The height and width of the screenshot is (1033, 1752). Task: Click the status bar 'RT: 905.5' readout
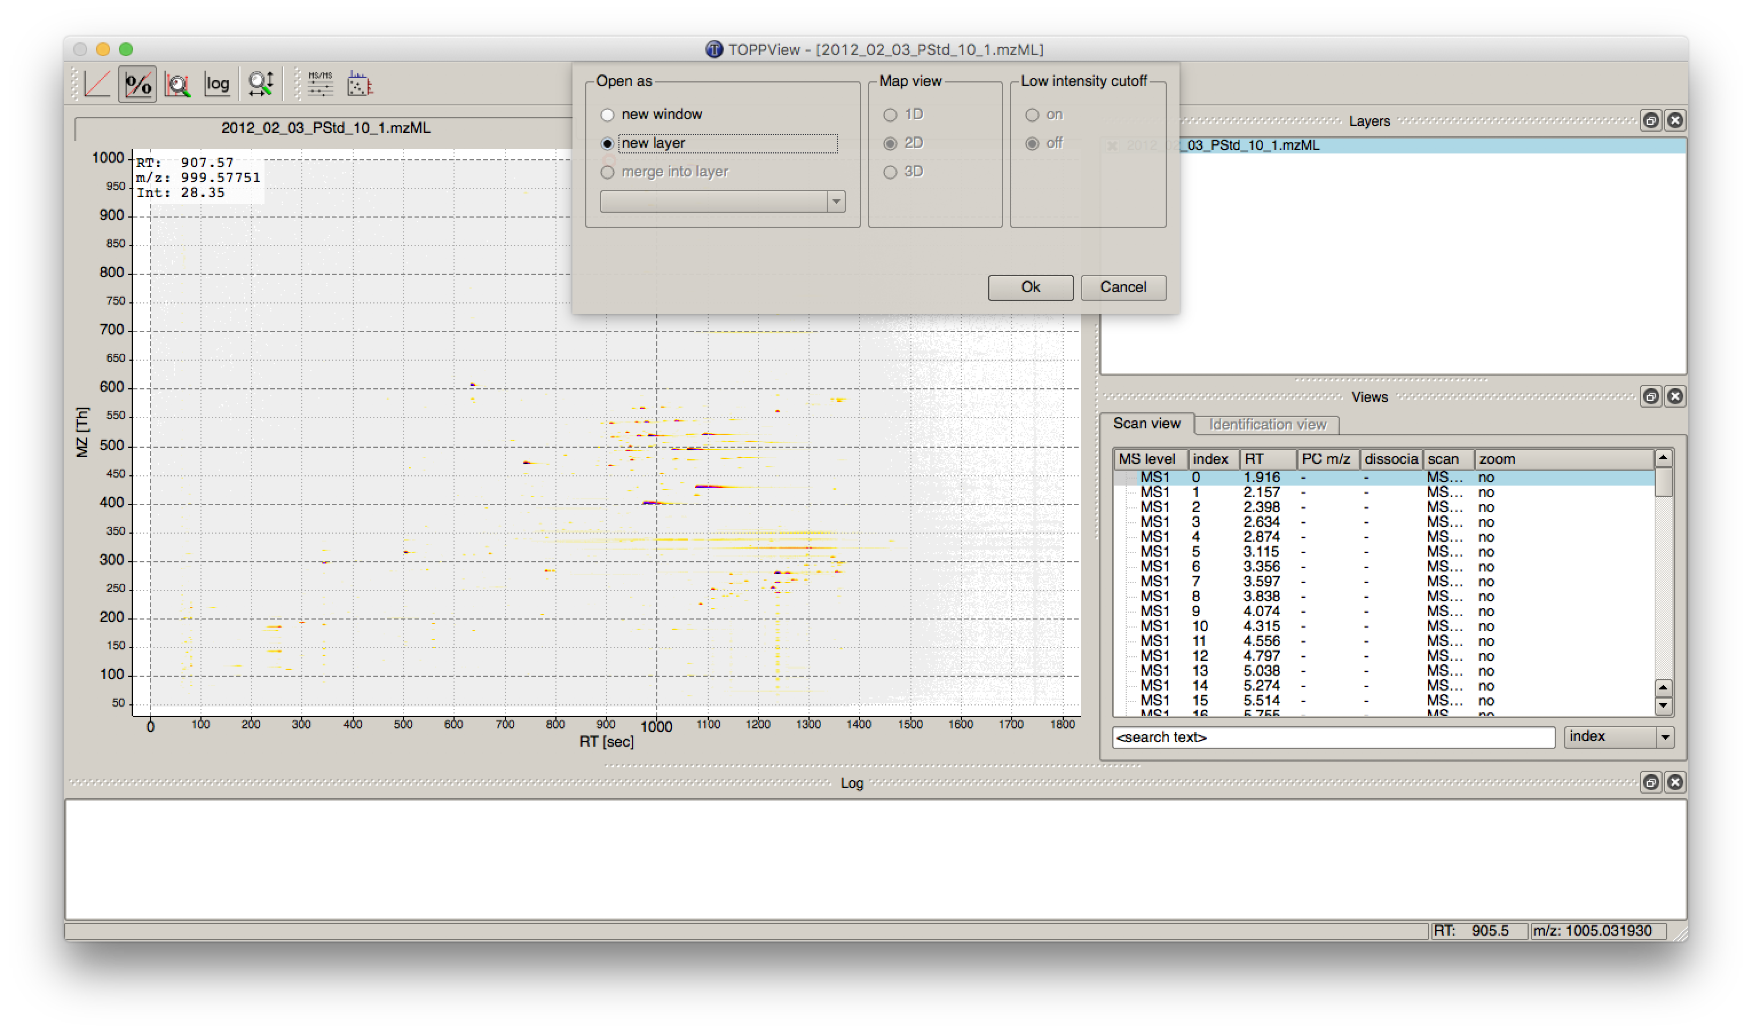pos(1479,932)
